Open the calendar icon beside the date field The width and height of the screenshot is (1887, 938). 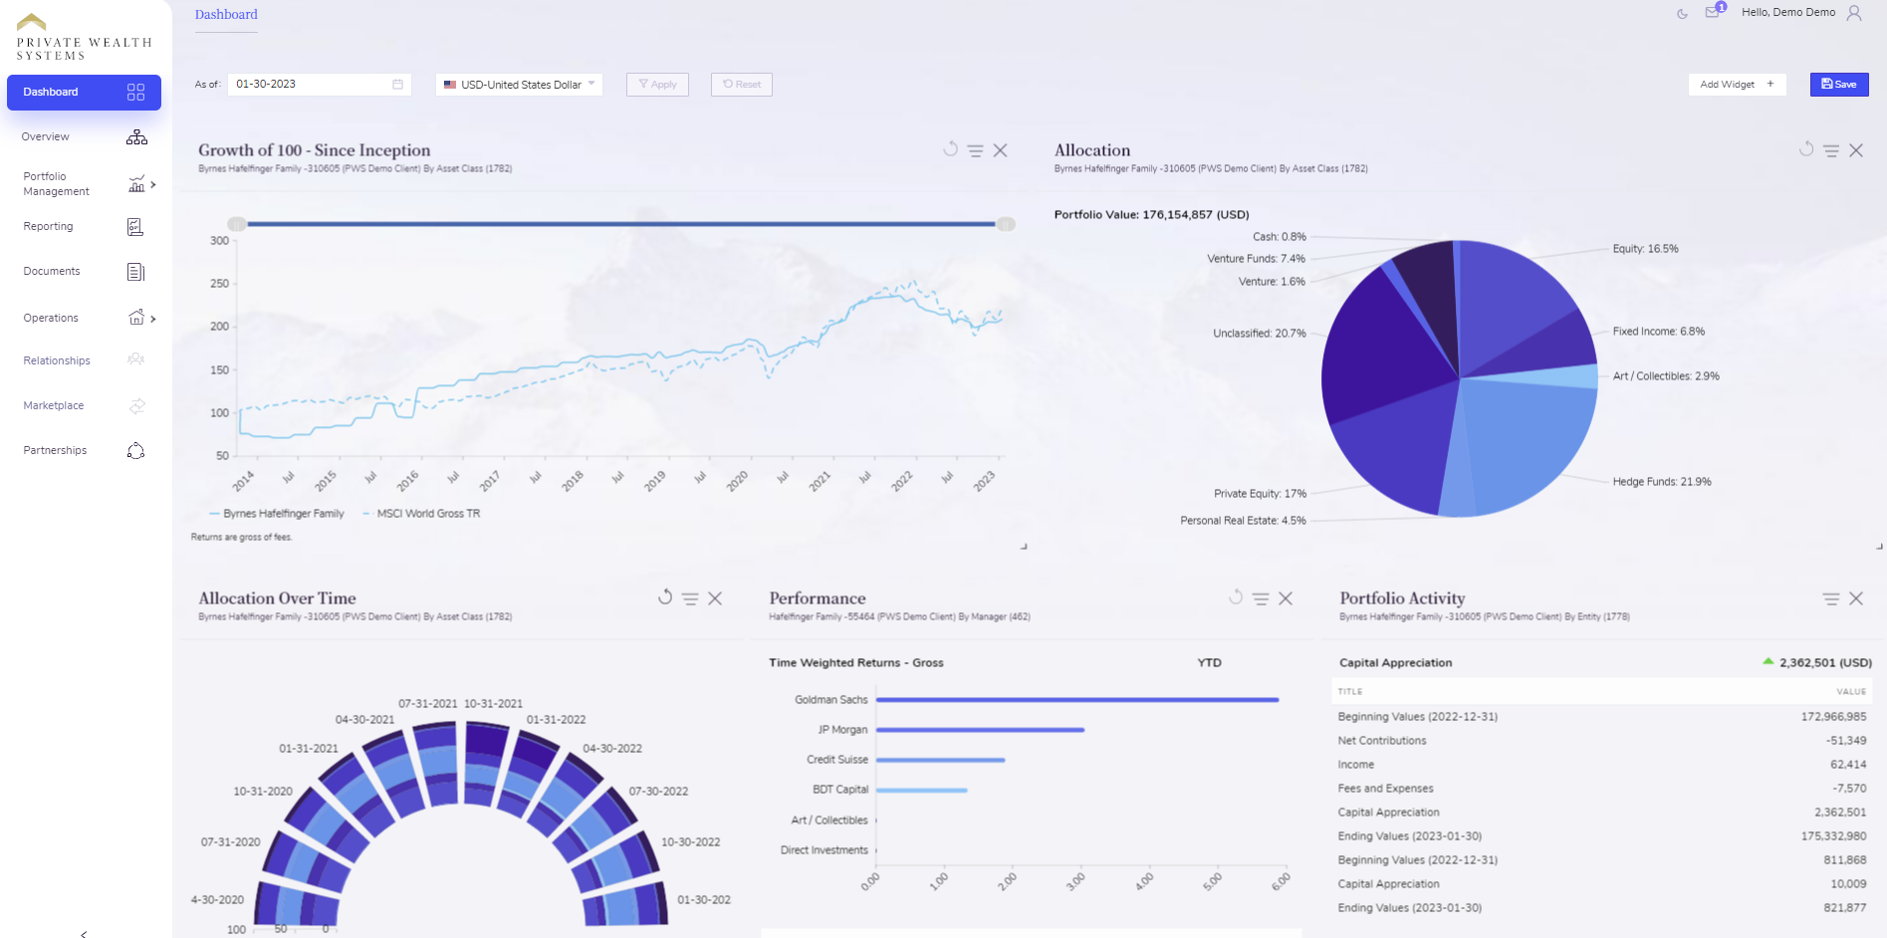pos(397,84)
